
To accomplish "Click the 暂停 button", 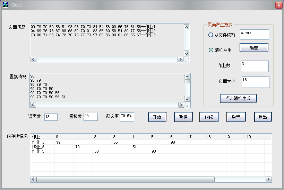I will point(183,117).
